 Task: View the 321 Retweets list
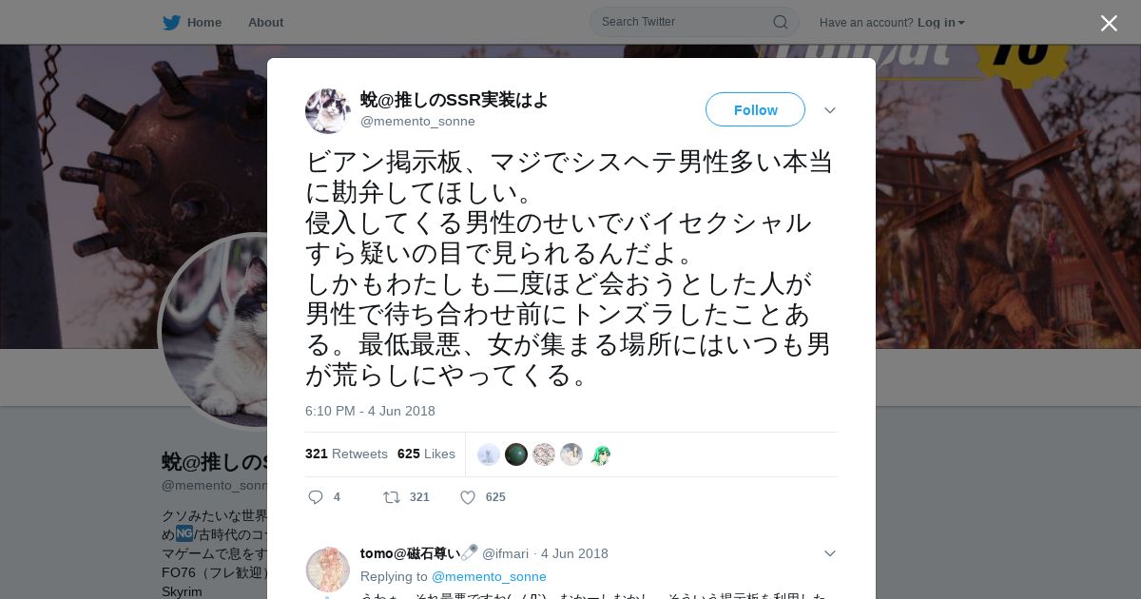(346, 454)
